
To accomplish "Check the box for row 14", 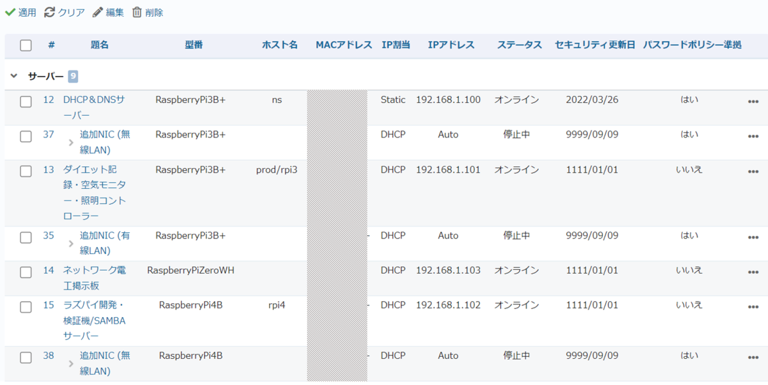I will click(x=26, y=272).
